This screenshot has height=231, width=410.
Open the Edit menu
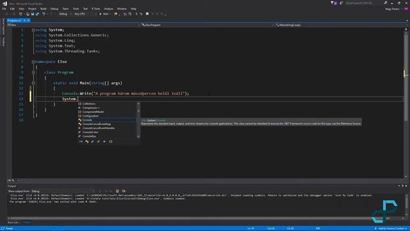click(12, 8)
